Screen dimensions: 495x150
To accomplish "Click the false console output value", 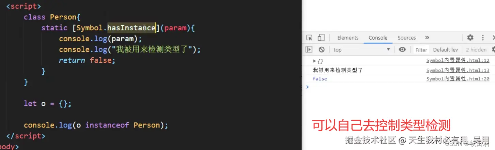I will click(320, 79).
